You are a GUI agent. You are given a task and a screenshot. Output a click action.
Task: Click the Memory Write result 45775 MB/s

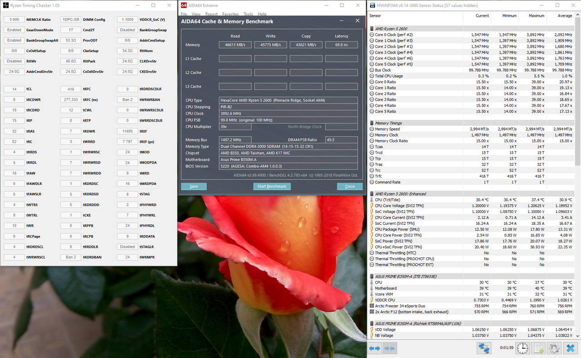tap(271, 45)
